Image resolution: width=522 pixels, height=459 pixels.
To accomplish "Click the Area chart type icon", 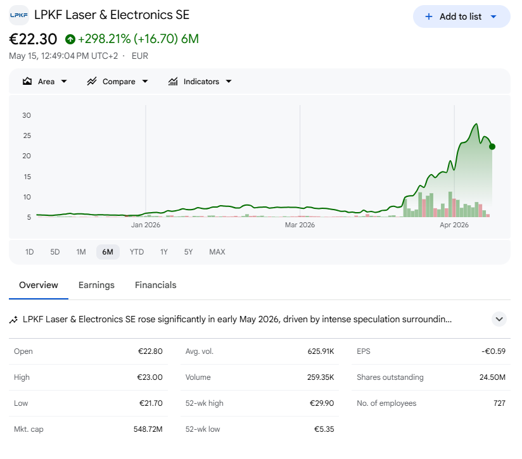I will (x=27, y=82).
